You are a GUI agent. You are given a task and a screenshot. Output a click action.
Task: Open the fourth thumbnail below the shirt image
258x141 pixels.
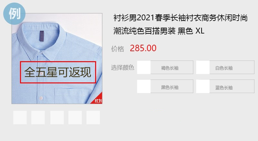tap(75, 117)
